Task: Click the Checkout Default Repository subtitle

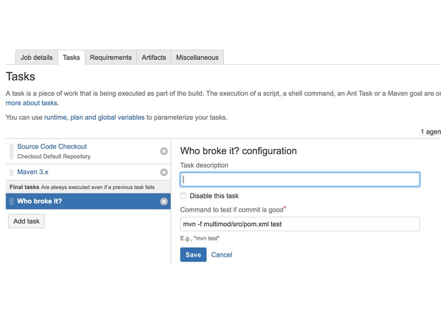Action: click(54, 156)
